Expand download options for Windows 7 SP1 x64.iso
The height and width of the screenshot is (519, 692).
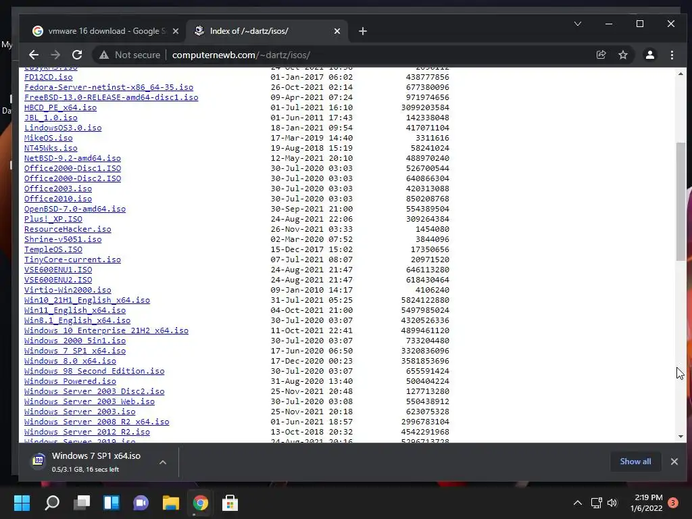coord(163,462)
